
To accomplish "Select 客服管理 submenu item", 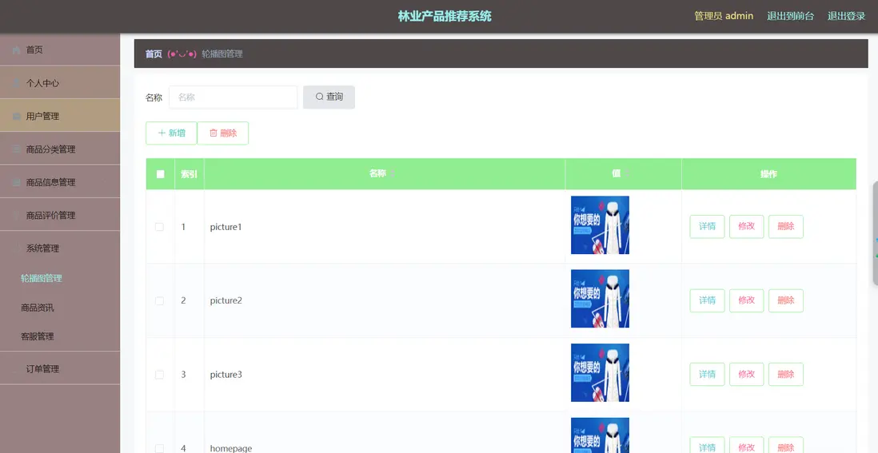I will (x=38, y=336).
